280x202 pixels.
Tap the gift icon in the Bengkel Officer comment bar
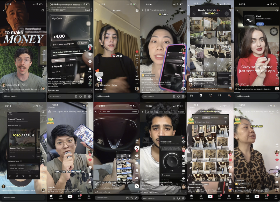click(x=89, y=96)
